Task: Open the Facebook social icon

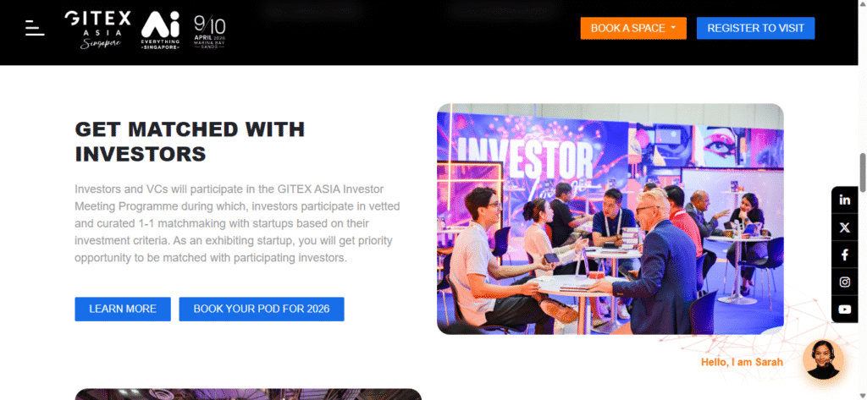Action: pyautogui.click(x=844, y=255)
